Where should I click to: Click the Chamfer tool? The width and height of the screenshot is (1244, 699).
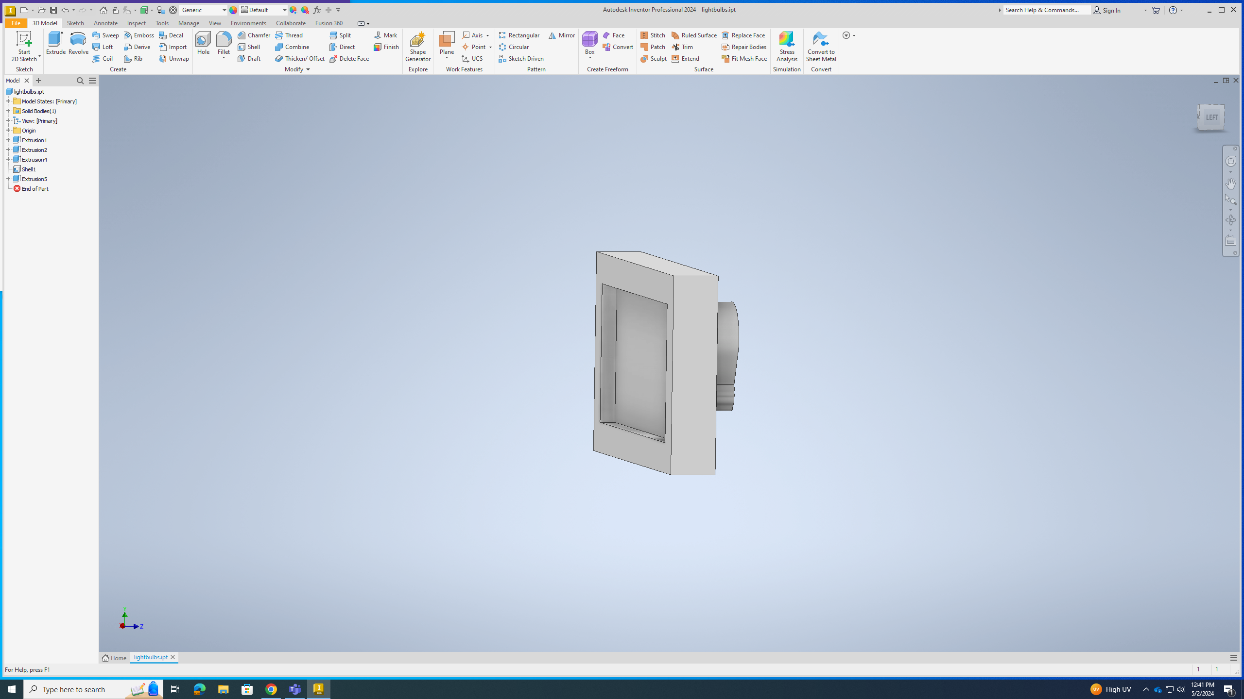pos(254,35)
